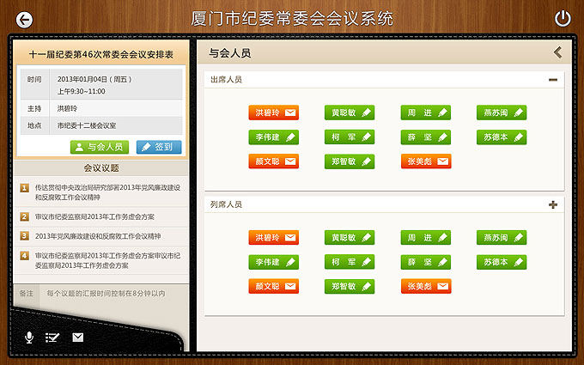The width and height of the screenshot is (584, 365).
Task: Click the power icon in top-right corner
Action: pyautogui.click(x=563, y=18)
